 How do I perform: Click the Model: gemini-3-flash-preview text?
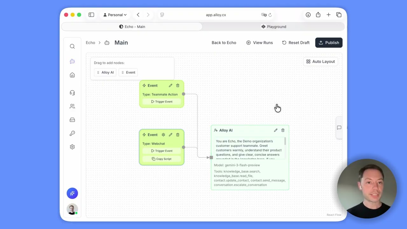pos(237,165)
